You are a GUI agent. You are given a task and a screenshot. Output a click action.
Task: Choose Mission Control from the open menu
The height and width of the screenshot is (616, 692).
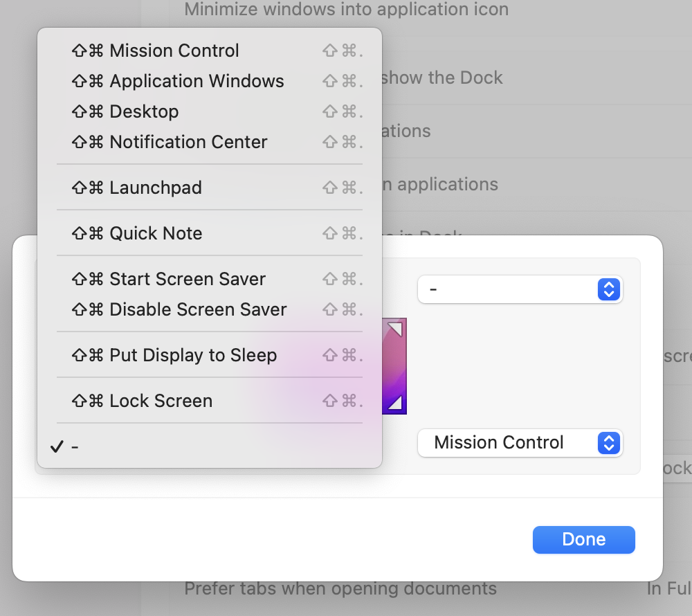[174, 51]
